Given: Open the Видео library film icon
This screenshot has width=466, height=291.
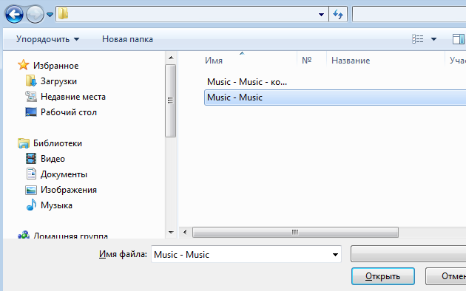Looking at the screenshot, I should tap(31, 159).
